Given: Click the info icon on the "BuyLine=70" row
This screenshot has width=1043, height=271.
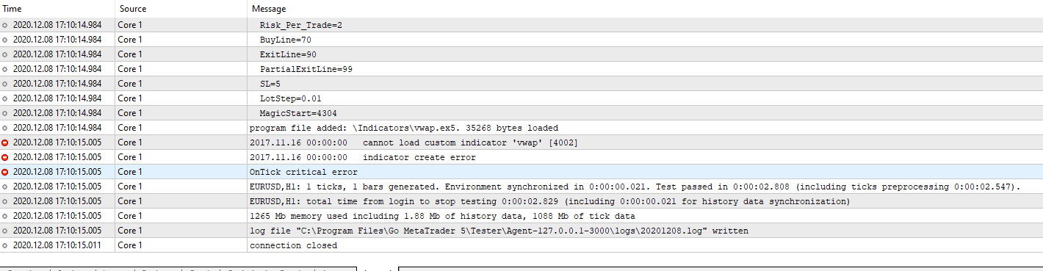Looking at the screenshot, I should point(5,40).
